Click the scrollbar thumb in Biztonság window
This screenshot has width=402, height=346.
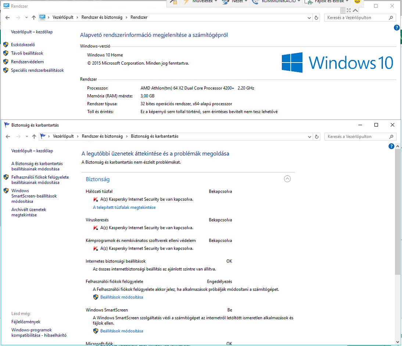pos(398,211)
